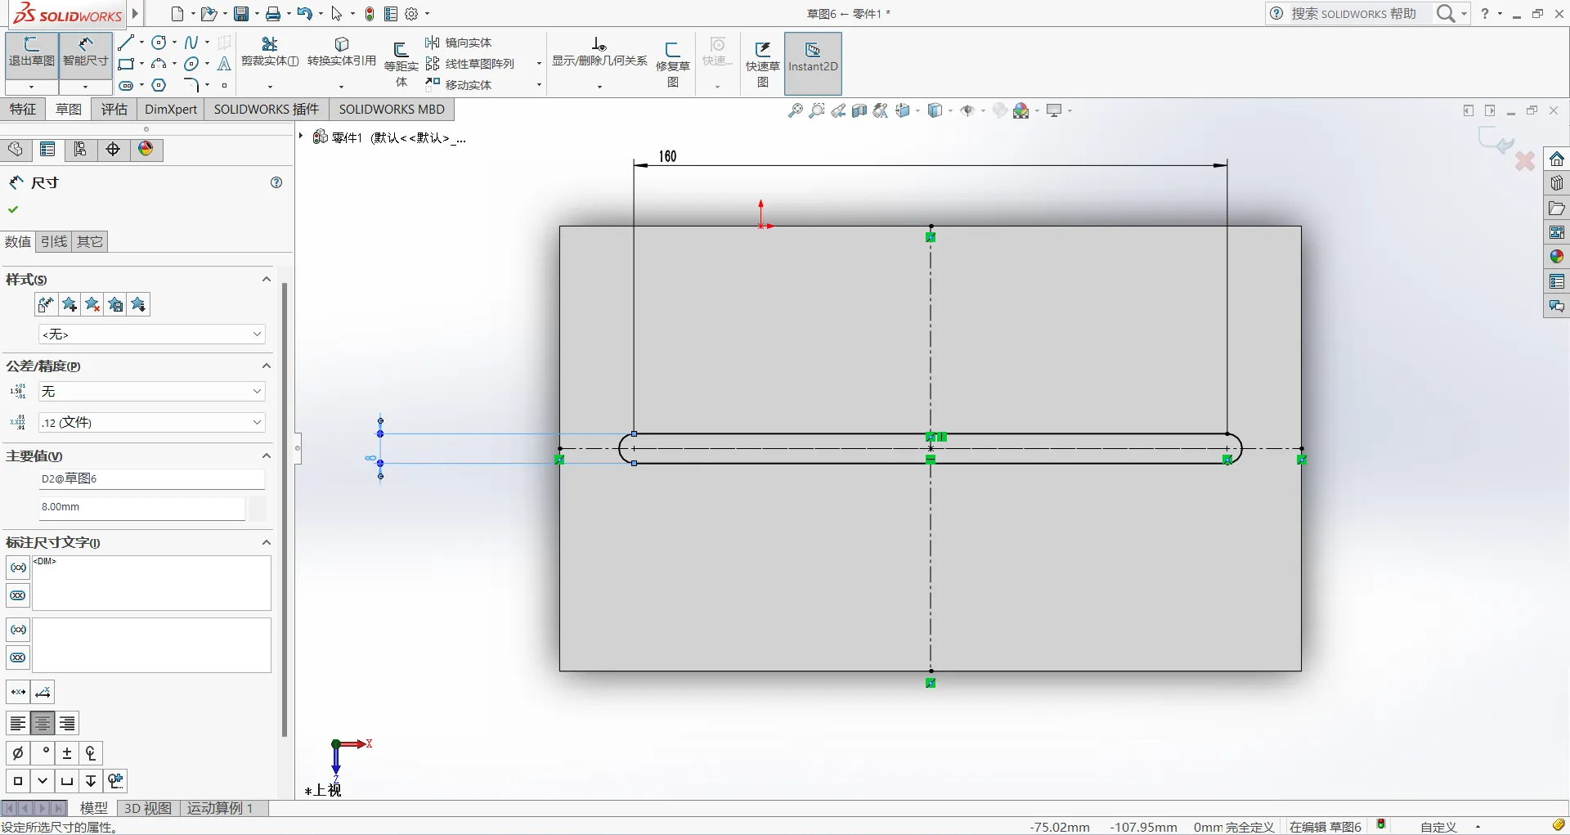Toggle the Instant2D button
The height and width of the screenshot is (835, 1570).
click(813, 63)
